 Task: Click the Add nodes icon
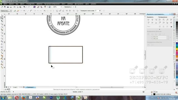click(x=15, y=11)
